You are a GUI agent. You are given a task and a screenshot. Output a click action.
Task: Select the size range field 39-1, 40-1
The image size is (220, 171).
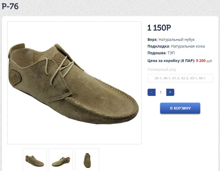tap(180, 78)
